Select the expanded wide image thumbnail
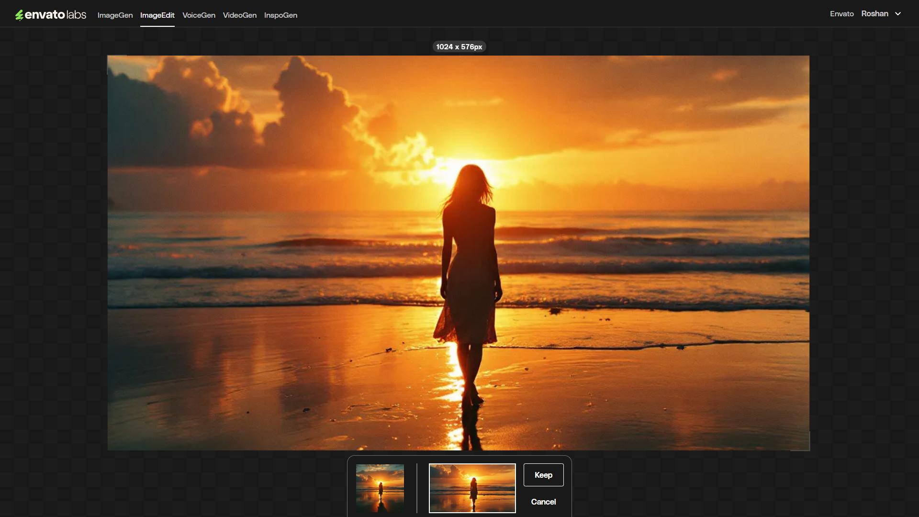Screen dimensions: 919x517 tap(472, 488)
